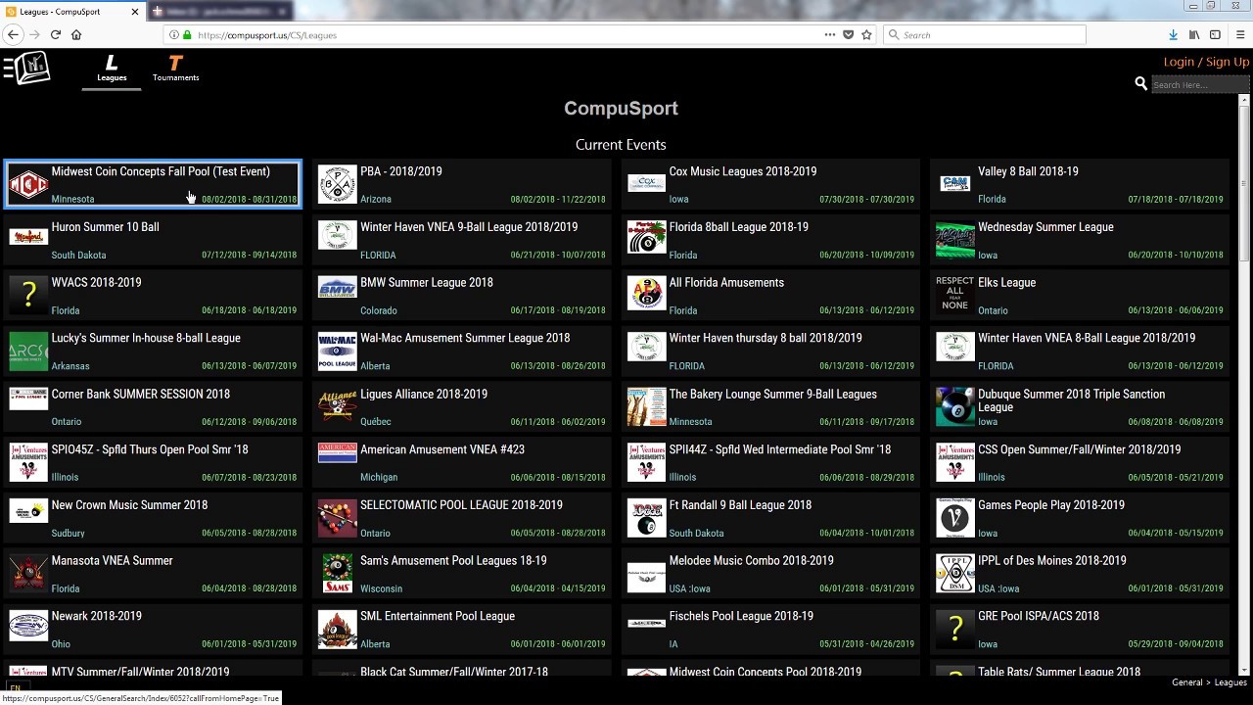1253x705 pixels.
Task: Open a new browser tab with plus button
Action: (x=158, y=12)
